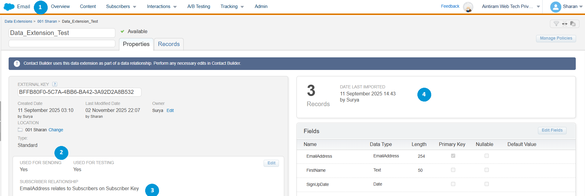This screenshot has width=585, height=196.
Task: Click the Data Type column header
Action: (381, 144)
